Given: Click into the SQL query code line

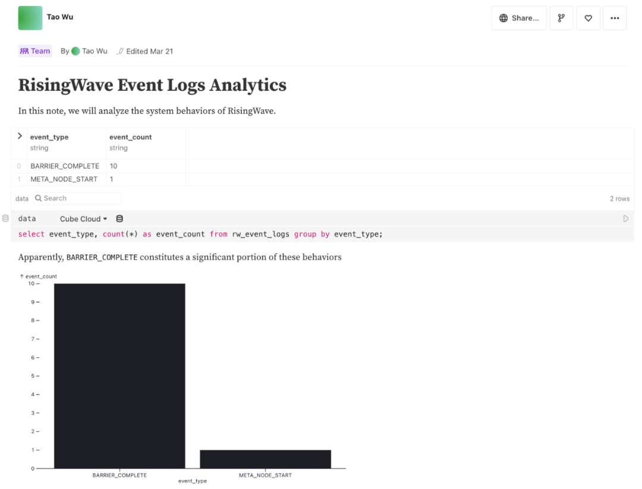Looking at the screenshot, I should point(200,234).
